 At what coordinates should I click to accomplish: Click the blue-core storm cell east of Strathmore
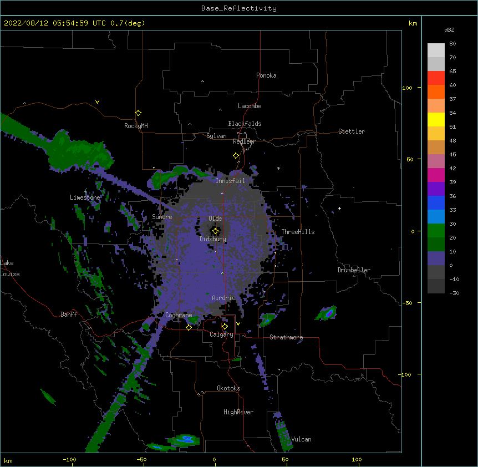tap(326, 313)
